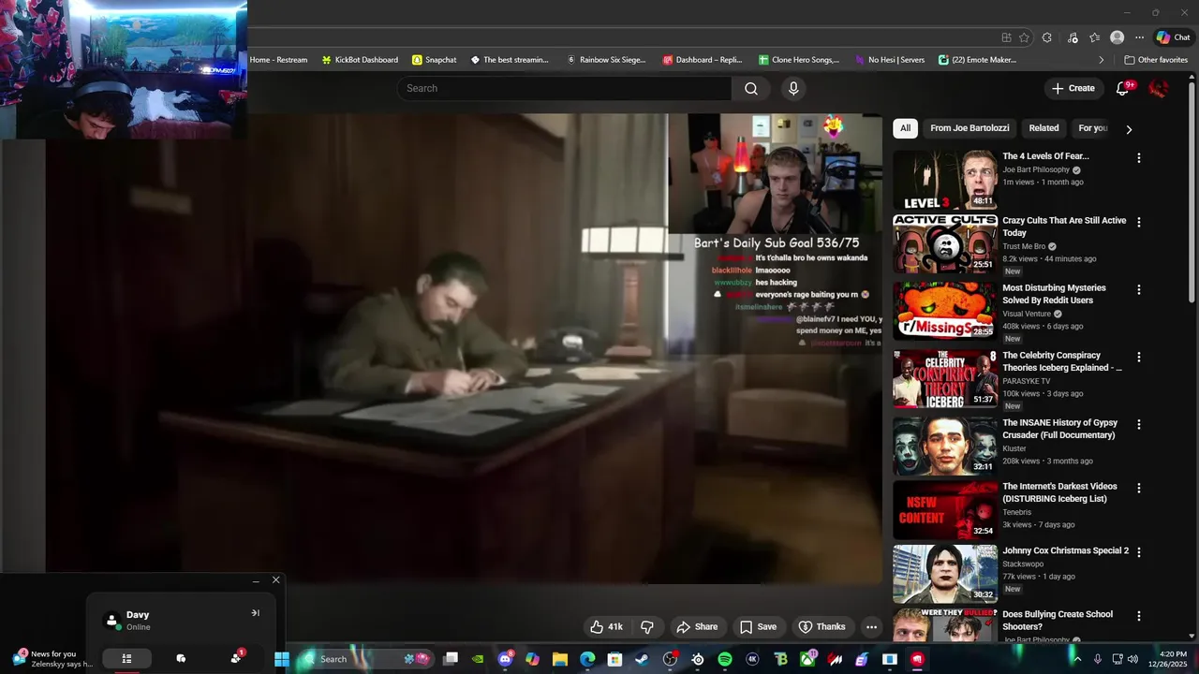Image resolution: width=1199 pixels, height=674 pixels.
Task: Open the Davy panel friends icon with badge
Action: [236, 658]
